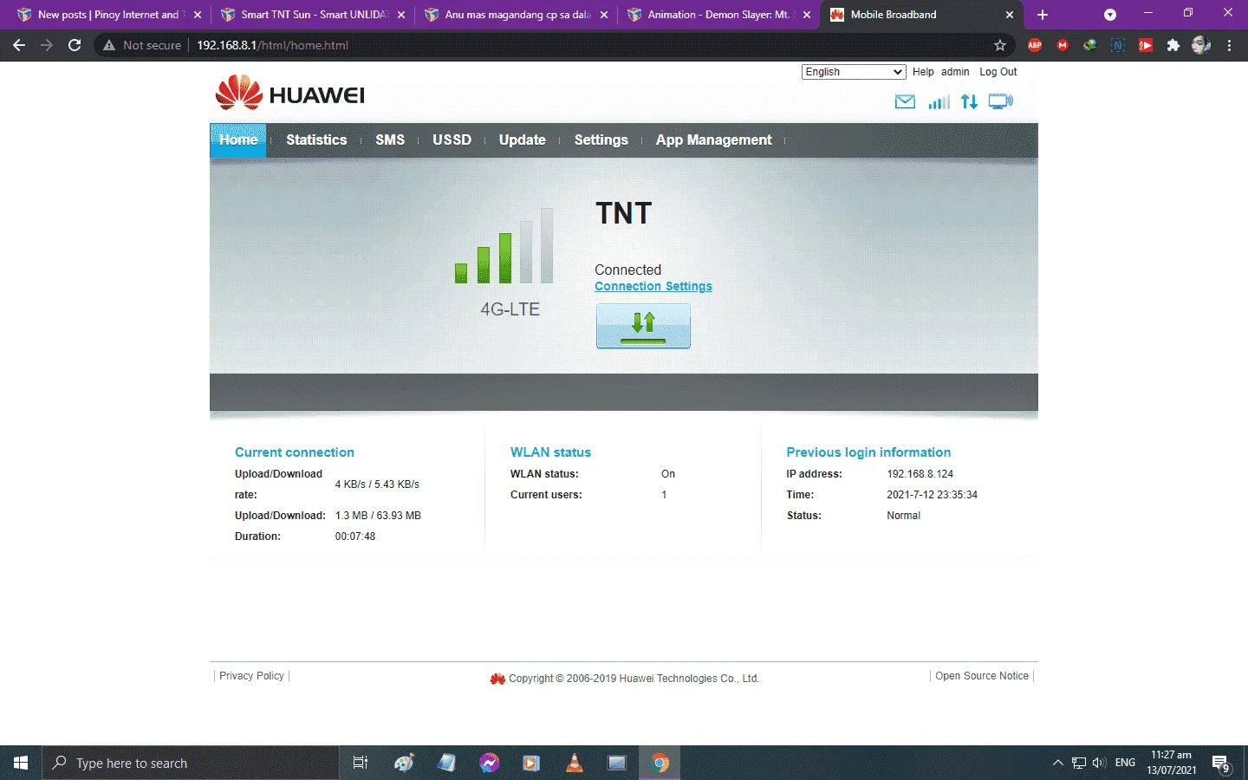
Task: Click the Huawei logo
Action: click(x=290, y=93)
